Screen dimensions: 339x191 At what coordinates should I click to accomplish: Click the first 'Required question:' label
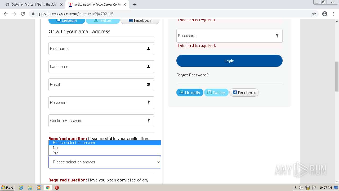[x=68, y=138]
